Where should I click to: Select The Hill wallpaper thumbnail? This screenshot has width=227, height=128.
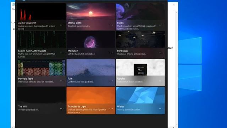[41, 95]
